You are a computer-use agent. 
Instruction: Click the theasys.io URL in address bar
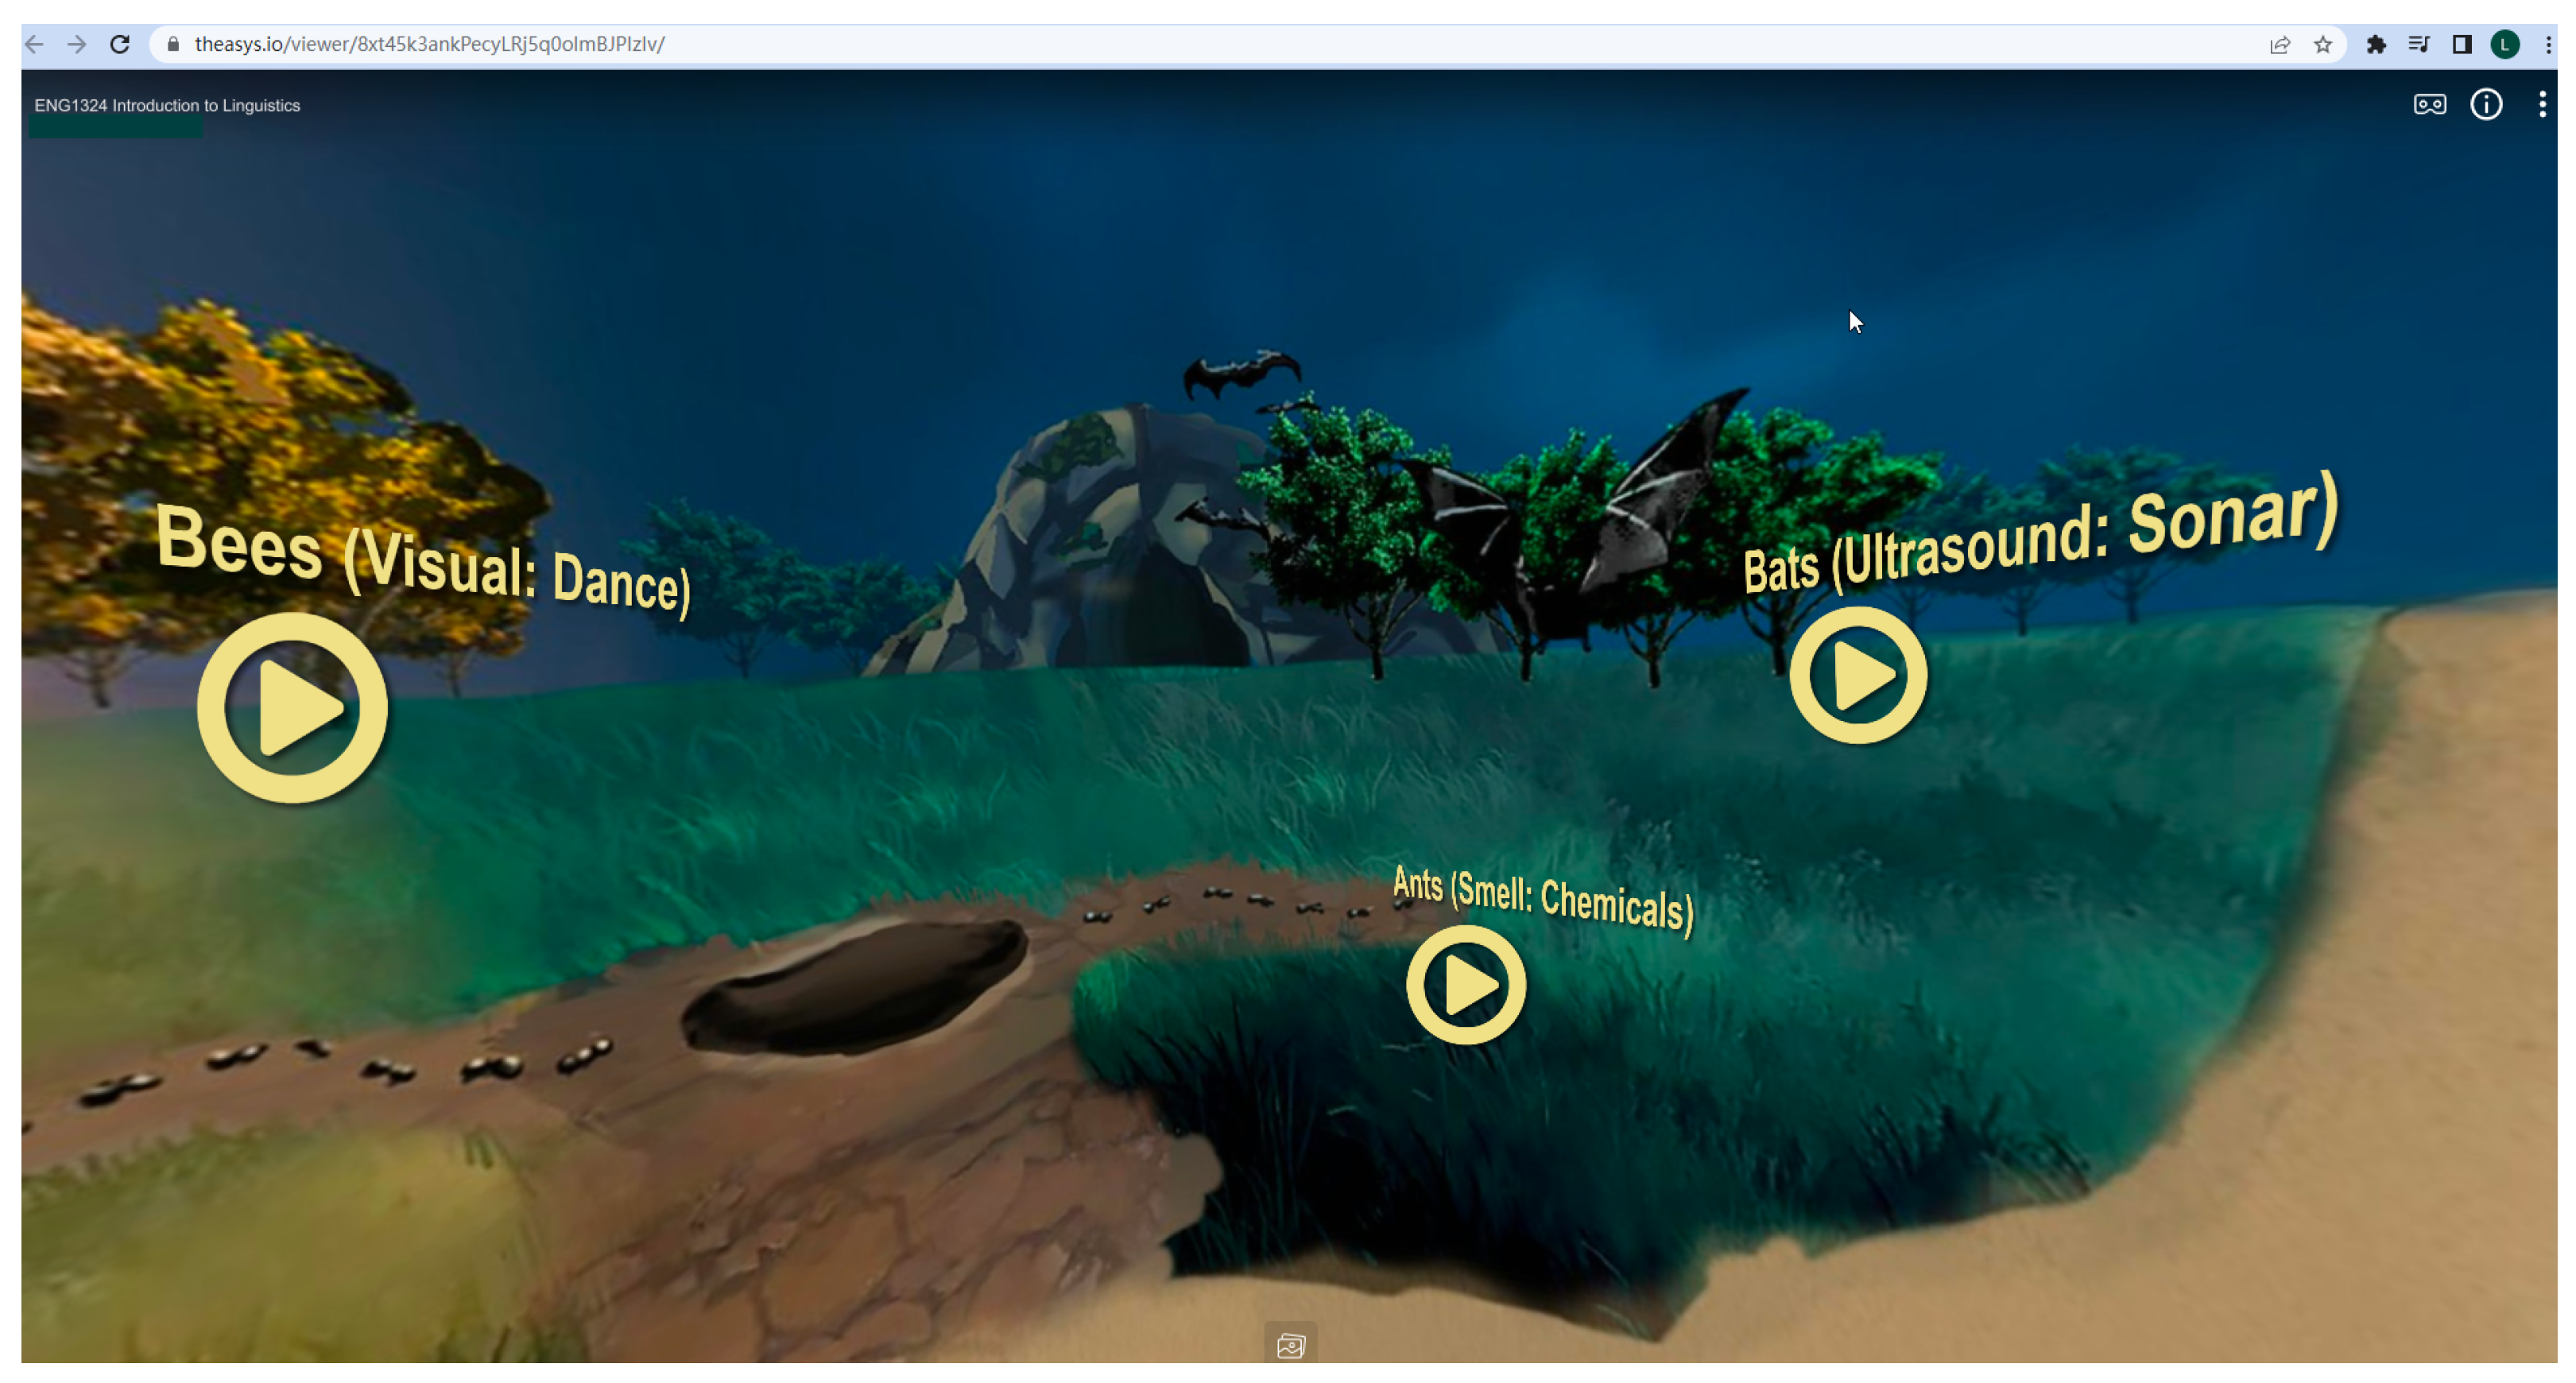[430, 44]
